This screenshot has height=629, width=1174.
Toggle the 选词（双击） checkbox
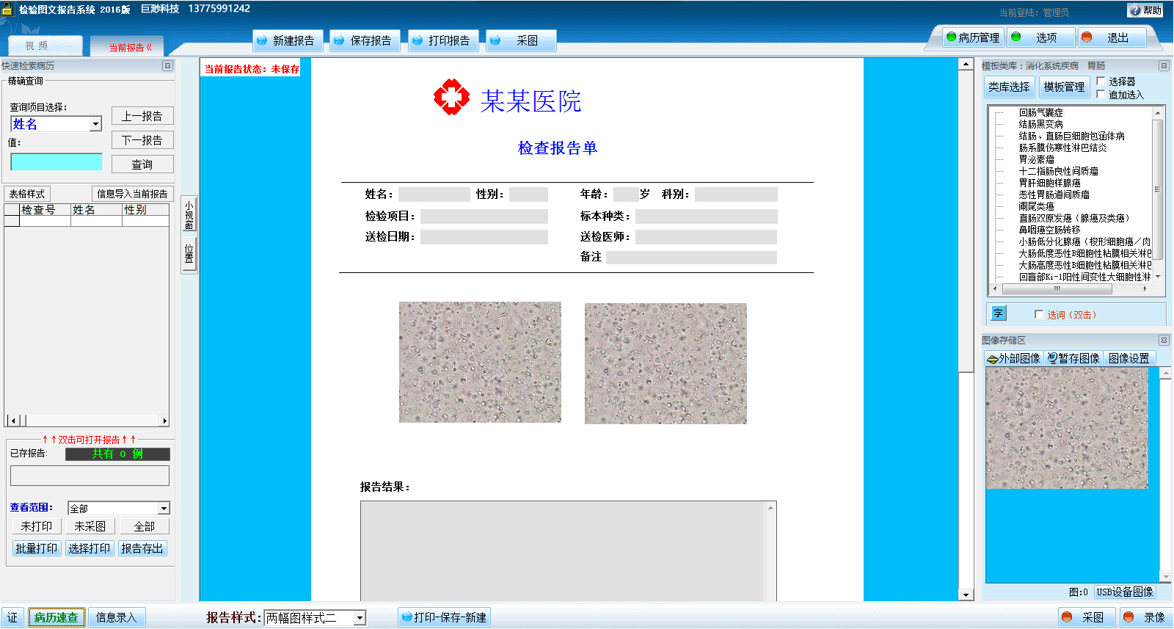coord(1039,314)
